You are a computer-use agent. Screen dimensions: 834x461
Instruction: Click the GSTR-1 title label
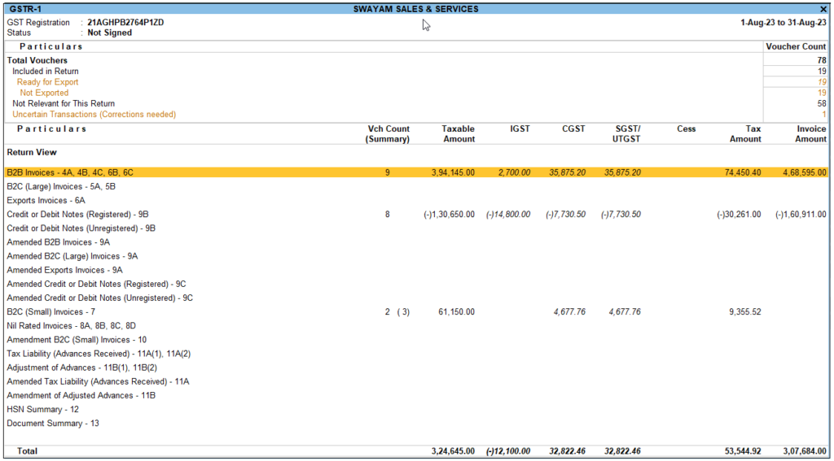point(25,9)
